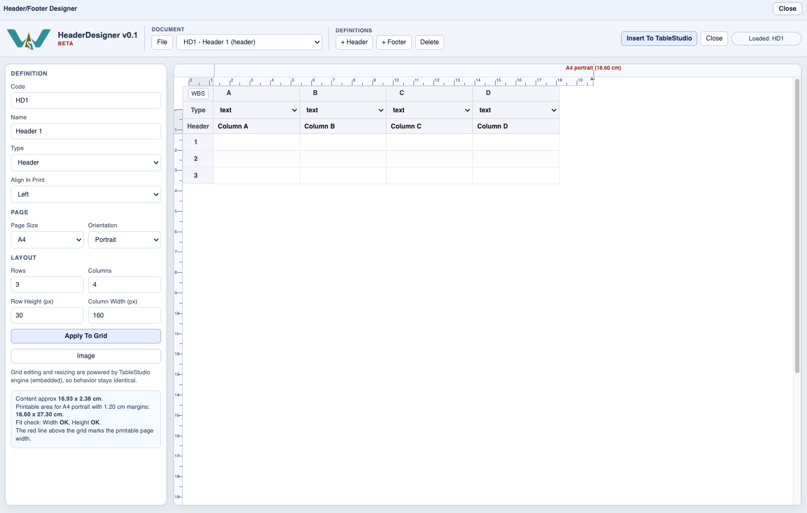Click the Column D header cell
The height and width of the screenshot is (513, 807).
coord(516,126)
